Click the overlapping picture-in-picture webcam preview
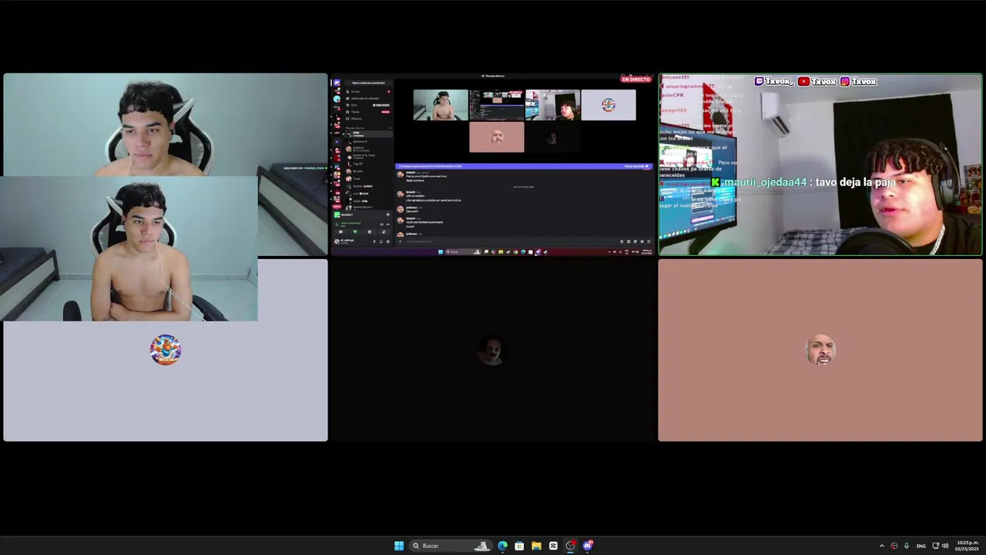The height and width of the screenshot is (555, 986). 129,248
